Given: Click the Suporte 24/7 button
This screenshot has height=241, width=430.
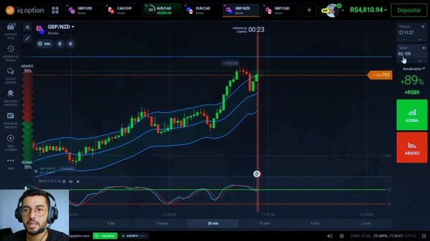Looking at the screenshot, I should 134,236.
